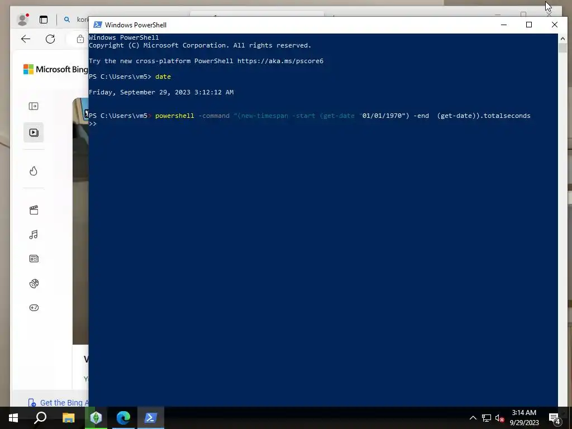The height and width of the screenshot is (429, 572).
Task: Click the PowerShell title bar icon
Action: [97, 25]
